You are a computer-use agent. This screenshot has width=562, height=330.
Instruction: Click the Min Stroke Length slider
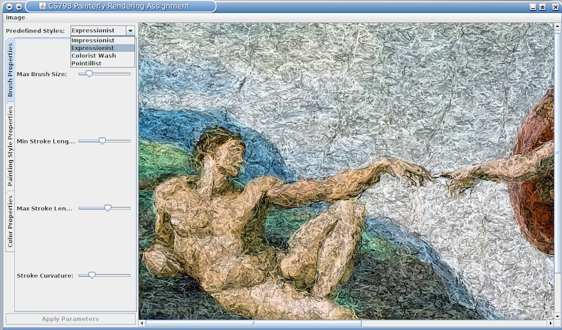pyautogui.click(x=105, y=141)
